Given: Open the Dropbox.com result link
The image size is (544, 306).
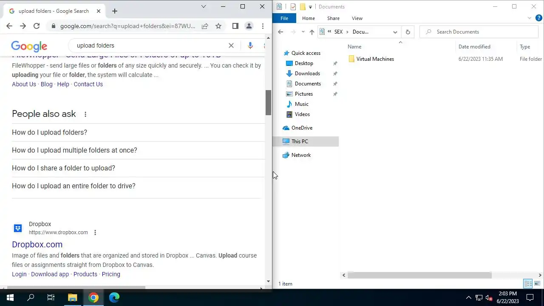Looking at the screenshot, I should [x=37, y=244].
